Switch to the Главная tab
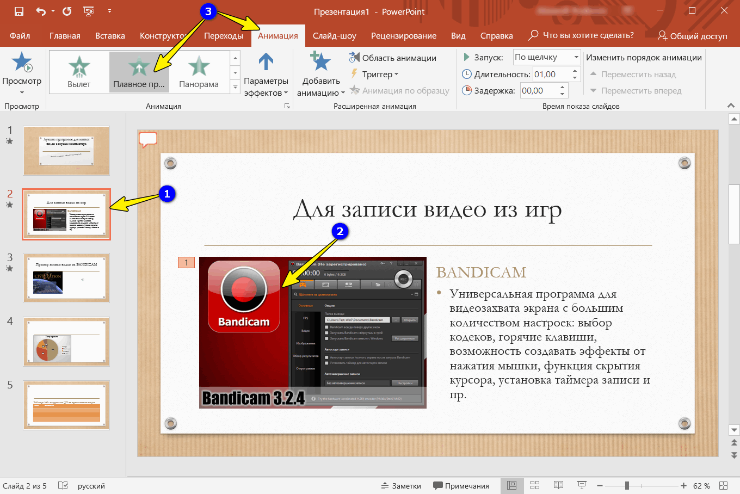The image size is (740, 494). tap(65, 35)
